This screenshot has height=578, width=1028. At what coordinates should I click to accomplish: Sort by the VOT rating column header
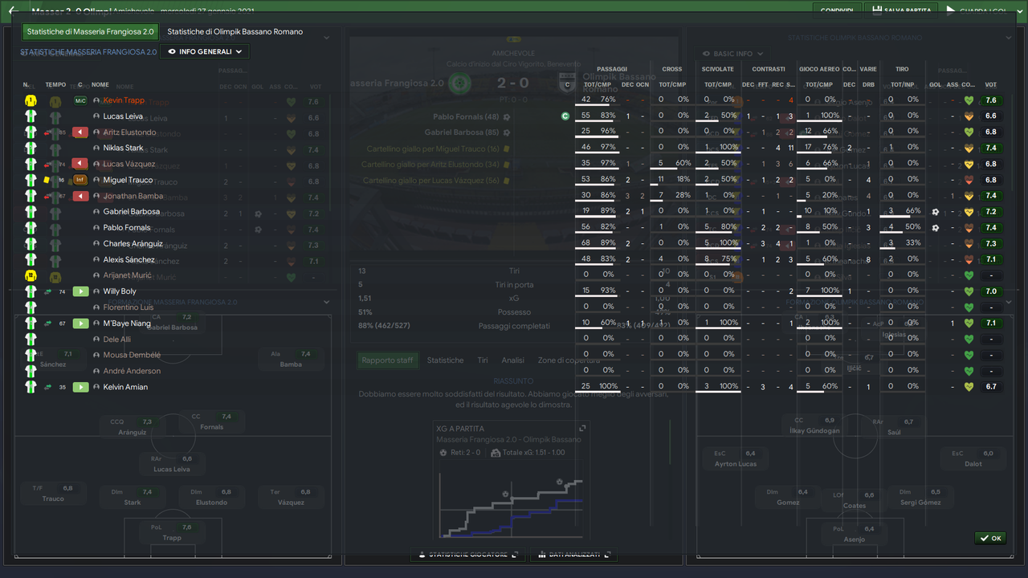pos(990,85)
